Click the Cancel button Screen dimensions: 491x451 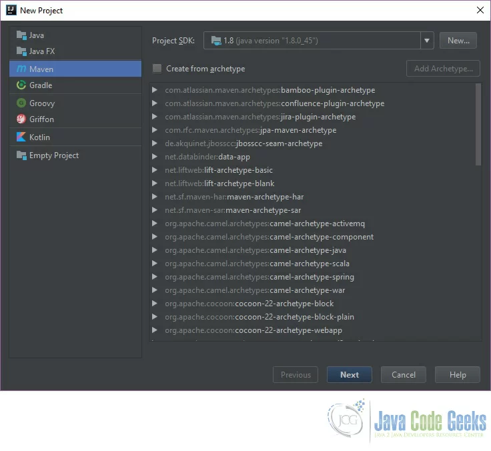404,374
